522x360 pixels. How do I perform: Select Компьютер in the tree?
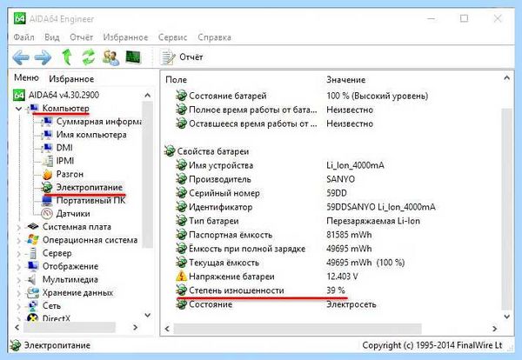pos(65,108)
